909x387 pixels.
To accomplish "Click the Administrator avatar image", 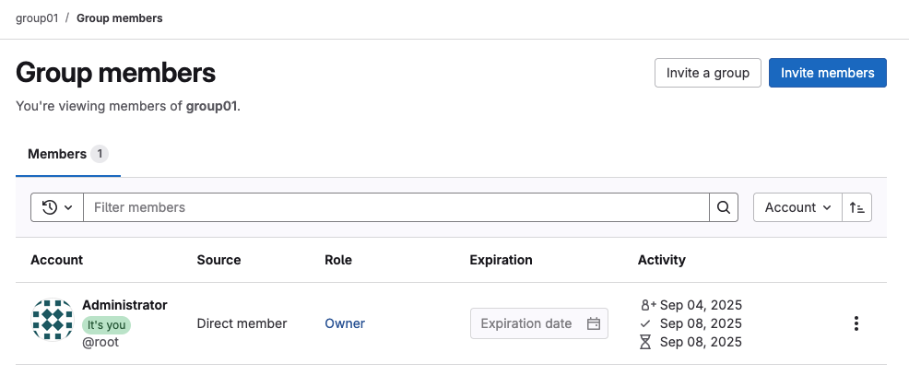I will [53, 321].
